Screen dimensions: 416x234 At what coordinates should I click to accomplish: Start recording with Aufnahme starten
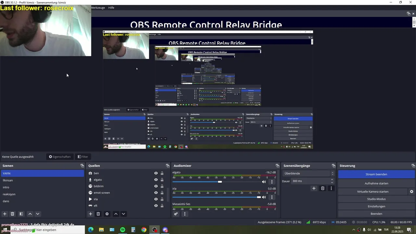tap(376, 183)
